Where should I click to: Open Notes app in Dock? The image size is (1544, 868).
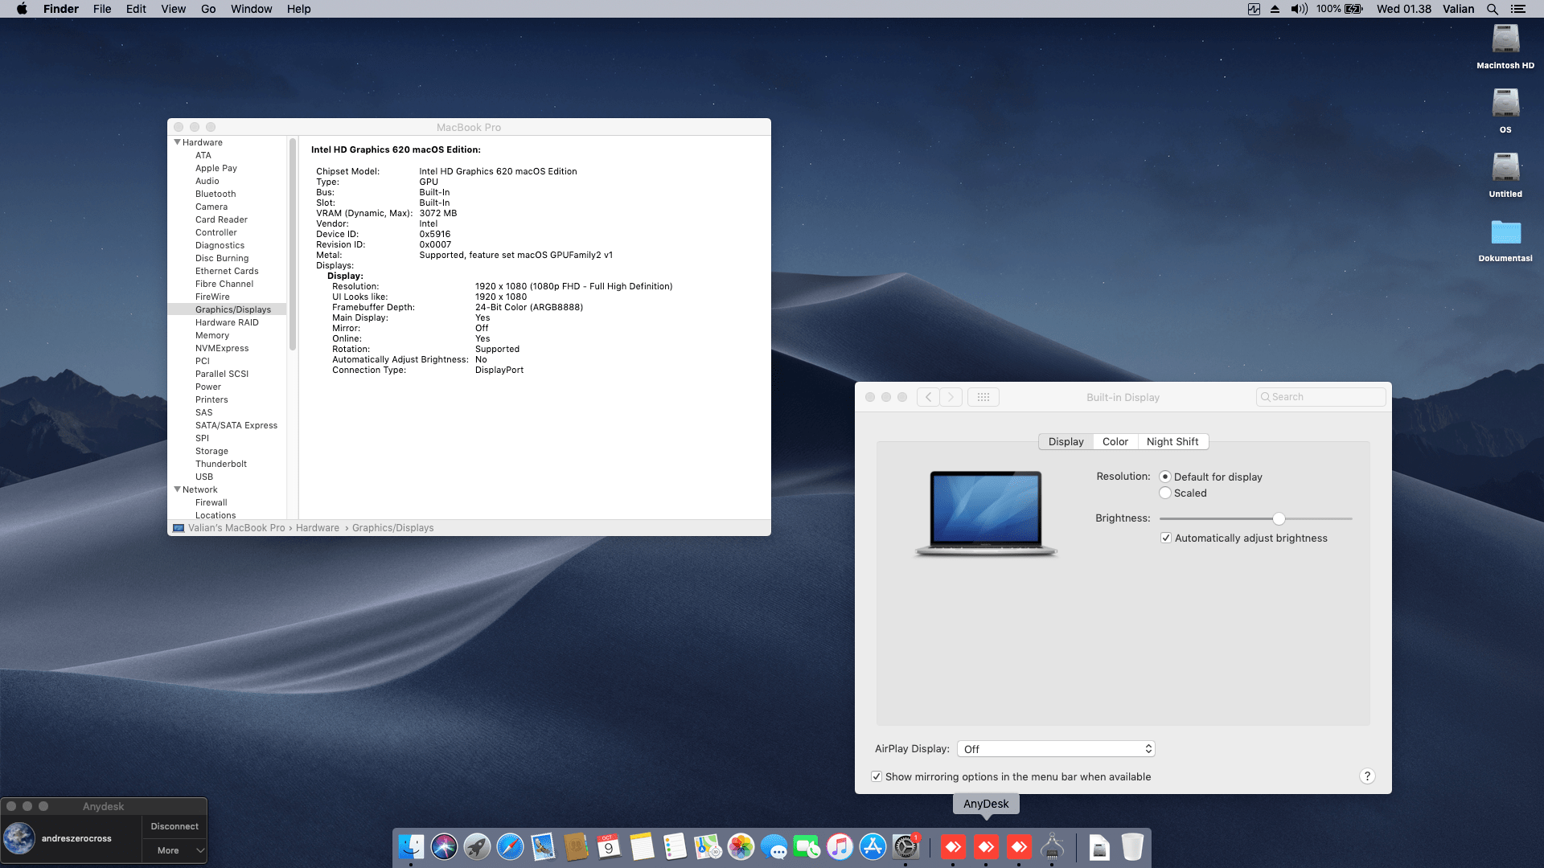642,846
